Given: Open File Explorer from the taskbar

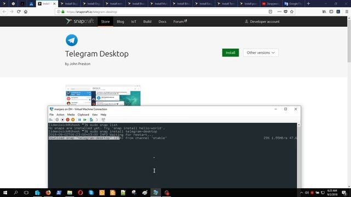Looking at the screenshot, I should [x=70, y=193].
